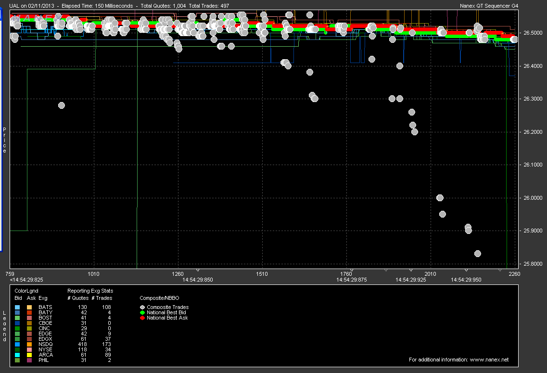547x373 pixels.
Task: Click the 'National Best Ask' legend label
Action: (167, 318)
